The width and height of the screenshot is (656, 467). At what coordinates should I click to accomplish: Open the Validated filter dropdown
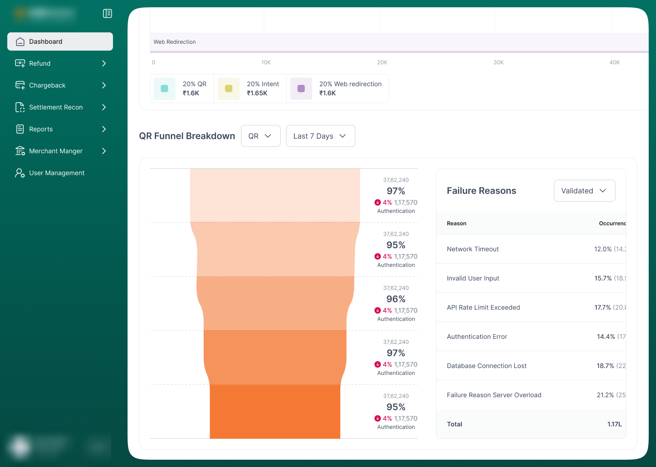(x=584, y=191)
